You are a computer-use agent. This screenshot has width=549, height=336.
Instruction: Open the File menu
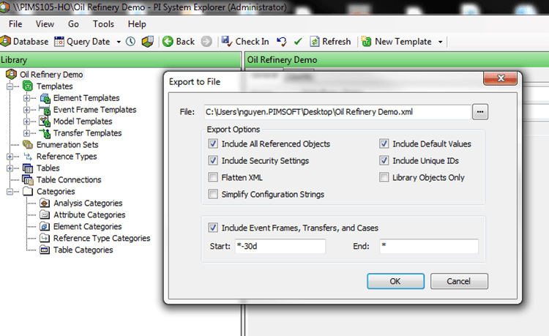pos(15,24)
